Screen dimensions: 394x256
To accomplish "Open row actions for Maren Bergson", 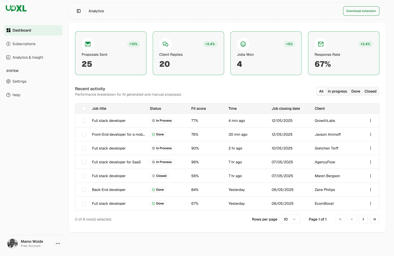I will tap(371, 176).
